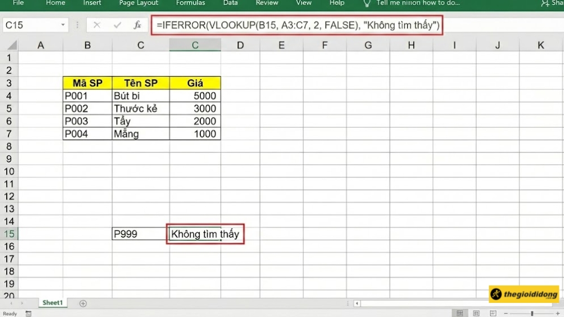Select cell containing P999
The height and width of the screenshot is (317, 564).
click(x=140, y=234)
